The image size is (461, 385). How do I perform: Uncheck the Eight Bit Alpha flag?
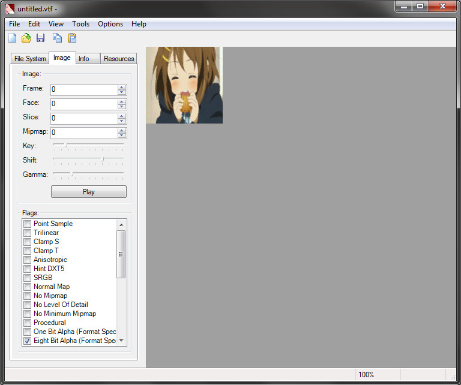pos(28,341)
